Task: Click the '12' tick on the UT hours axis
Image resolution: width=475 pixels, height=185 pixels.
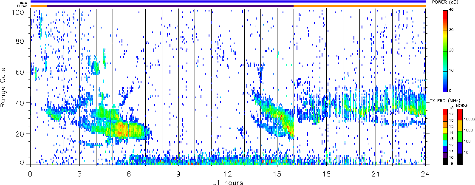Action: (228, 174)
